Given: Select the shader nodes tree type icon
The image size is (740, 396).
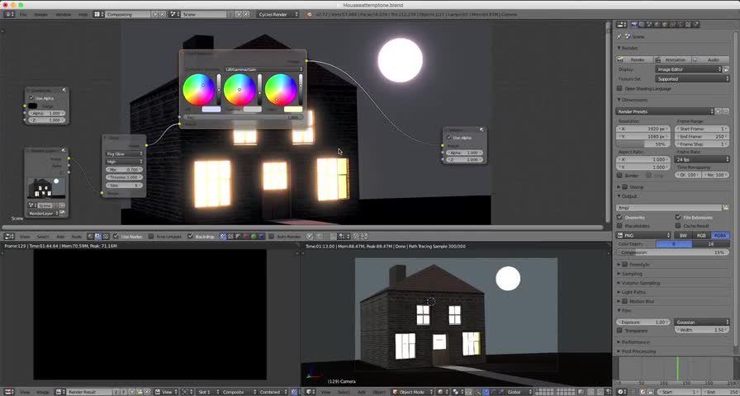Looking at the screenshot, I should click(x=90, y=236).
